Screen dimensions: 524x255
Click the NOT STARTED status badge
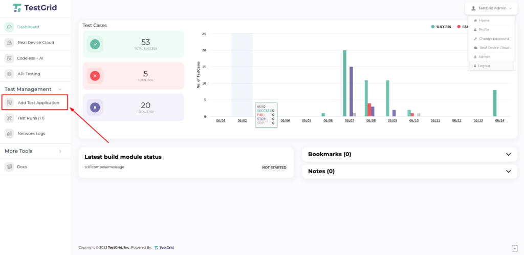pyautogui.click(x=274, y=167)
